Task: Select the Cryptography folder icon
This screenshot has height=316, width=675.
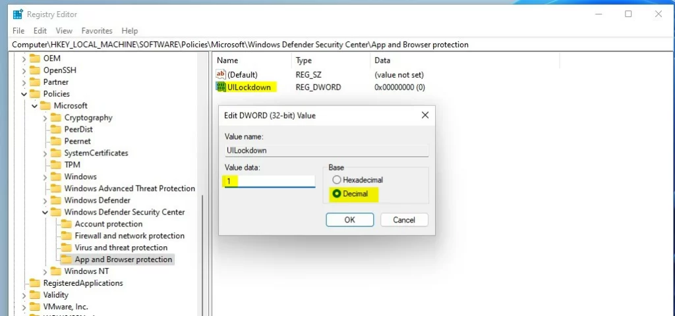Action: coord(56,117)
